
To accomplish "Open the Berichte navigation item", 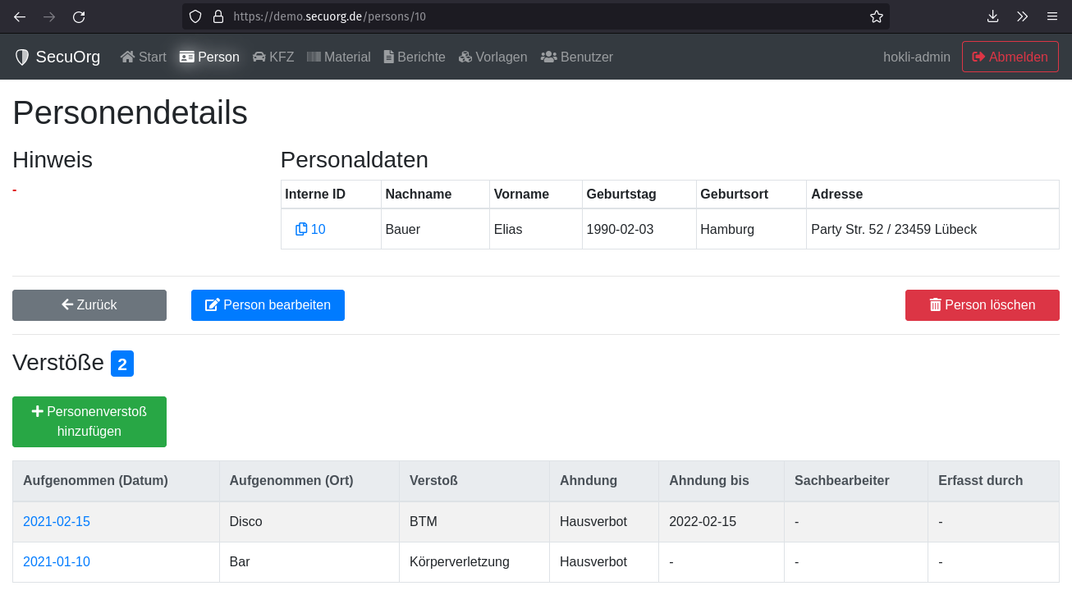I will [415, 57].
